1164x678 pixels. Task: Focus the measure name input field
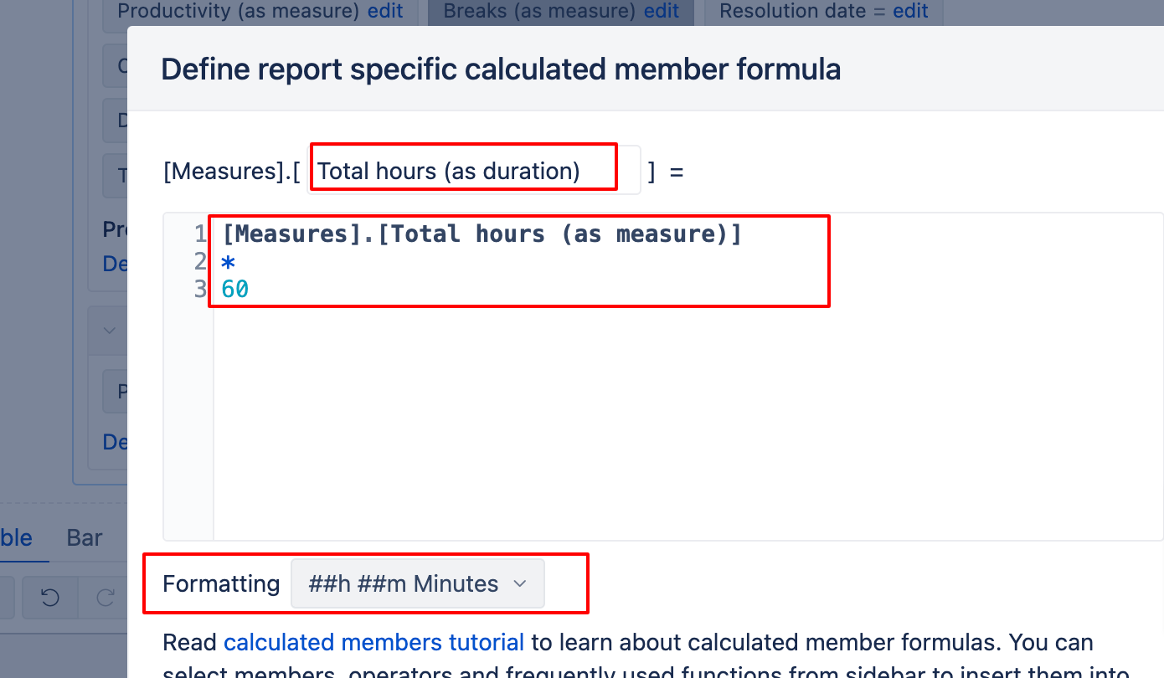(474, 171)
